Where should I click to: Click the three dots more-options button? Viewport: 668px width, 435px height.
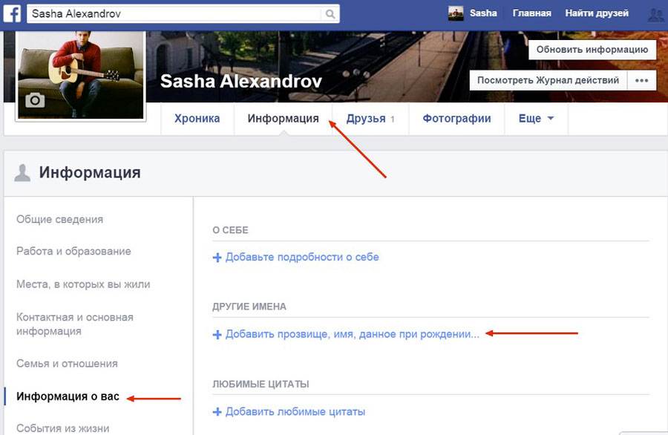coord(641,80)
